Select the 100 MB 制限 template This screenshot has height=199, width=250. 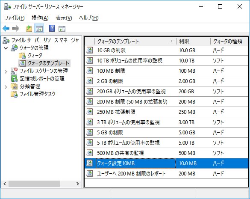point(111,71)
